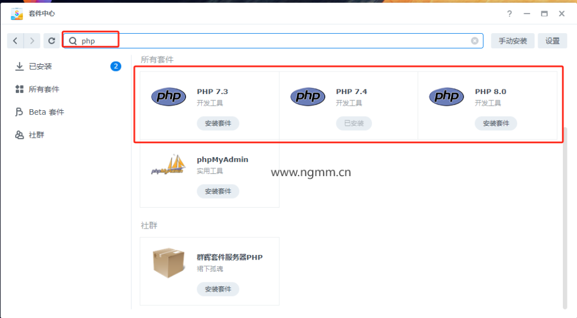Click the PHP 8.0 logo
Image resolution: width=577 pixels, height=318 pixels.
click(446, 97)
